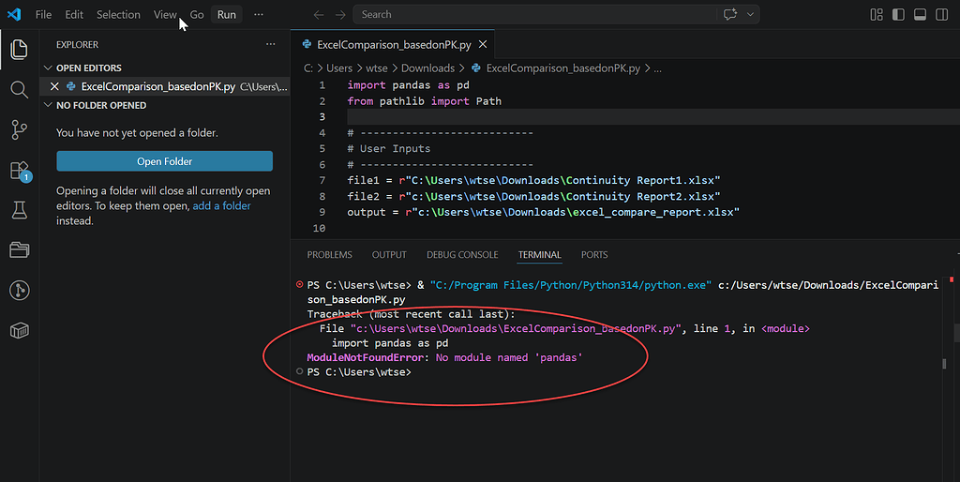
Task: Close file in Open Editors list
Action: point(54,86)
